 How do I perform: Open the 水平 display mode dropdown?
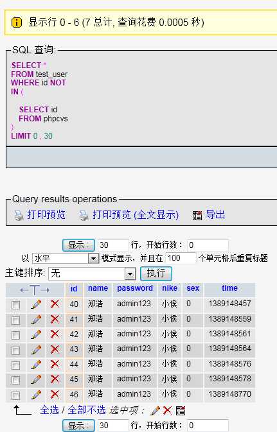click(66, 259)
